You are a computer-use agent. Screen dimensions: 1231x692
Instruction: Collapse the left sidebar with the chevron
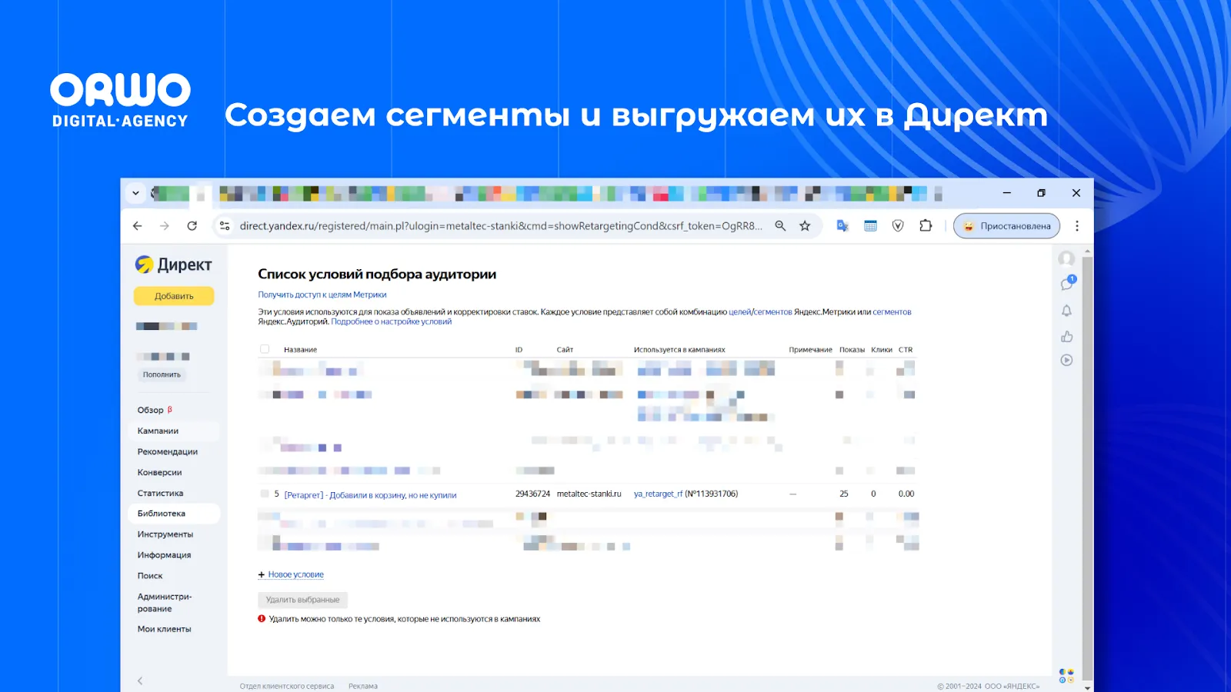click(140, 680)
